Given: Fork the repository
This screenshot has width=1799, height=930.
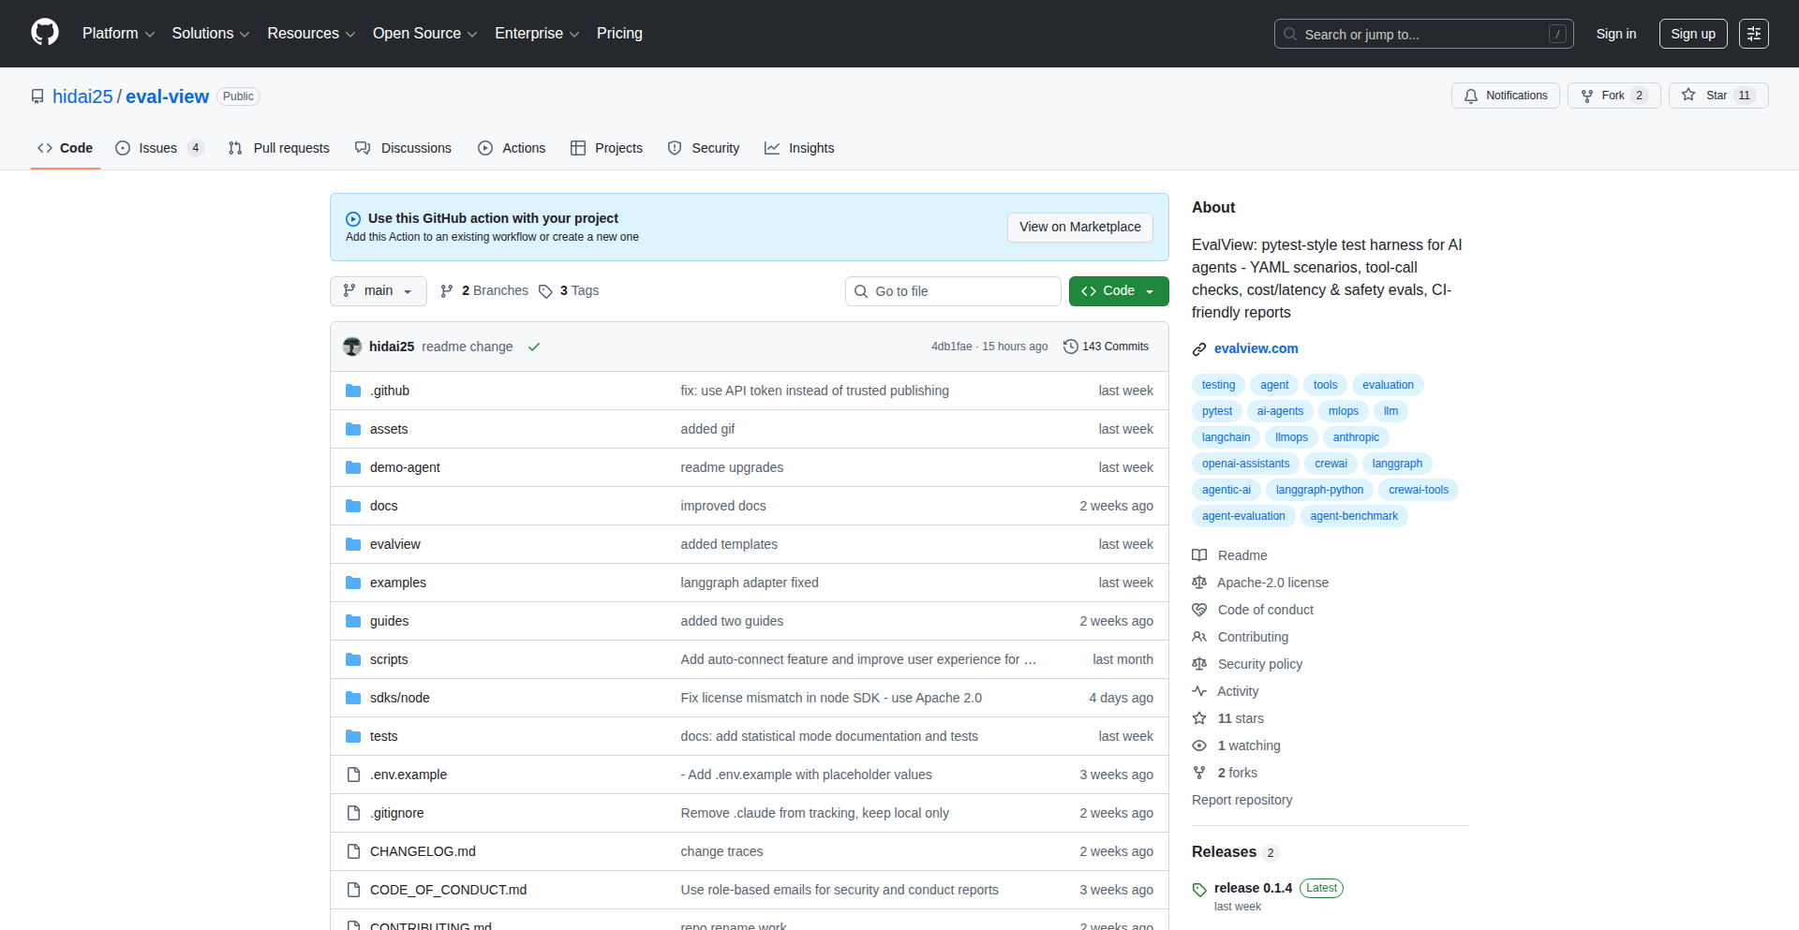Looking at the screenshot, I should pyautogui.click(x=1613, y=96).
